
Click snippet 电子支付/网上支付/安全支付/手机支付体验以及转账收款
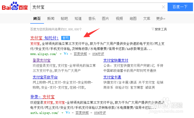coord(93,108)
